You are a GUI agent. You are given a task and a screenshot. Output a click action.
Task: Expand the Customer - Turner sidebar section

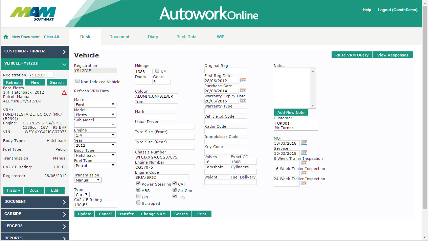pos(35,51)
